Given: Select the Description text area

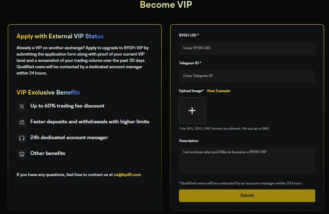Looking at the screenshot, I should [247, 160].
